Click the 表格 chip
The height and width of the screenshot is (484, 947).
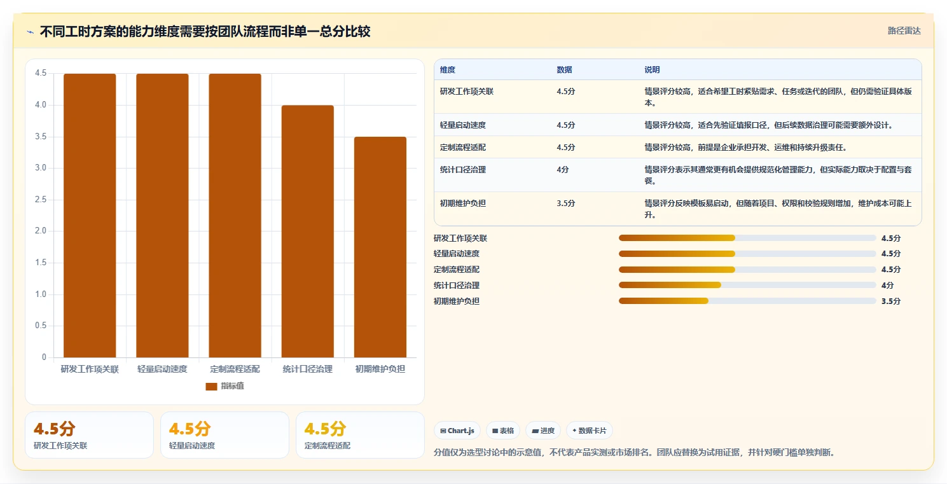(x=503, y=431)
